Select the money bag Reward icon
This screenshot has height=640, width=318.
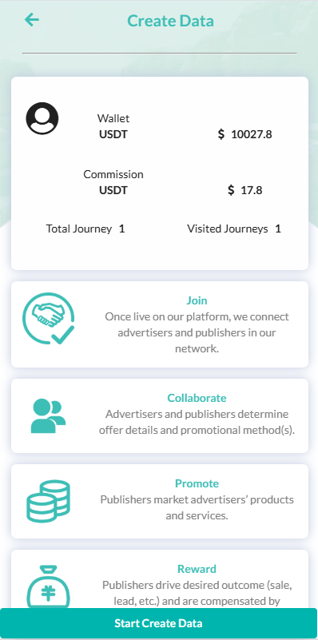(x=48, y=587)
